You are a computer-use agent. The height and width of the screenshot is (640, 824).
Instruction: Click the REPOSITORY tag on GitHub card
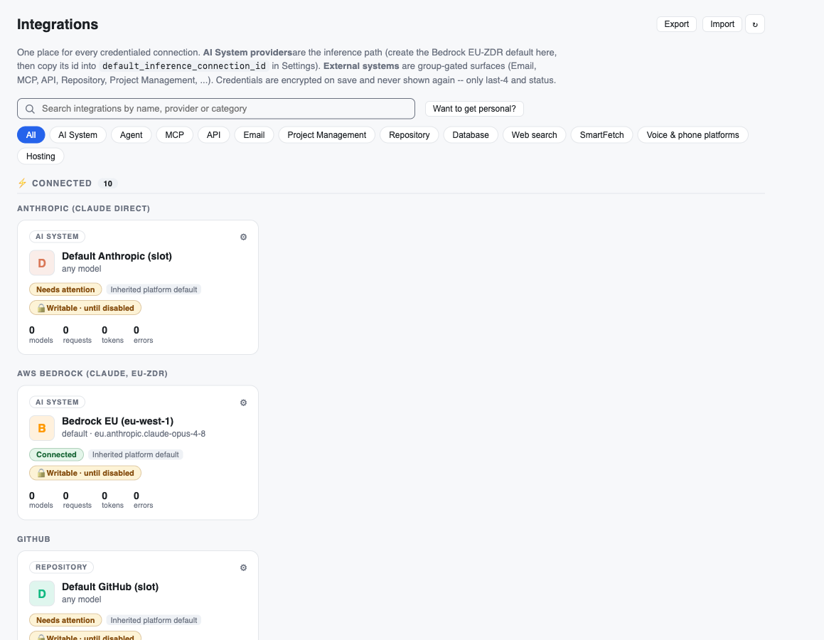click(61, 567)
